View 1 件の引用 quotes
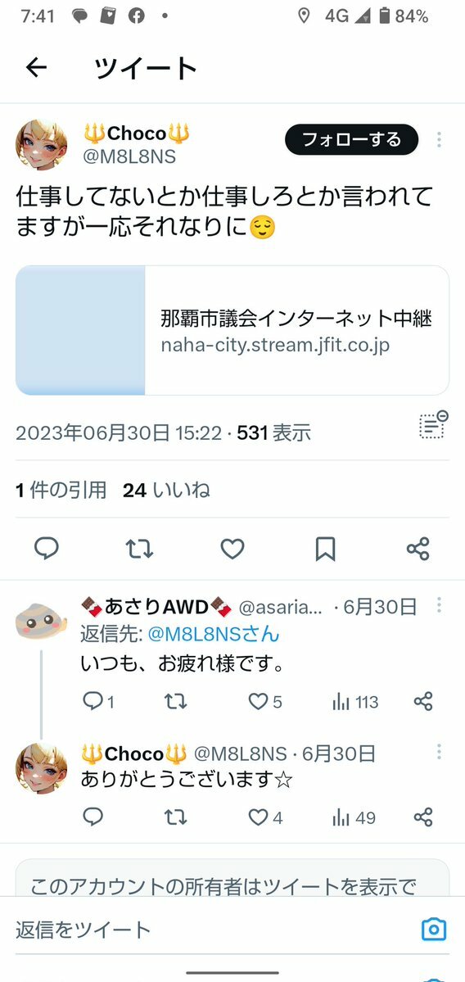The height and width of the screenshot is (982, 465). coord(61,491)
